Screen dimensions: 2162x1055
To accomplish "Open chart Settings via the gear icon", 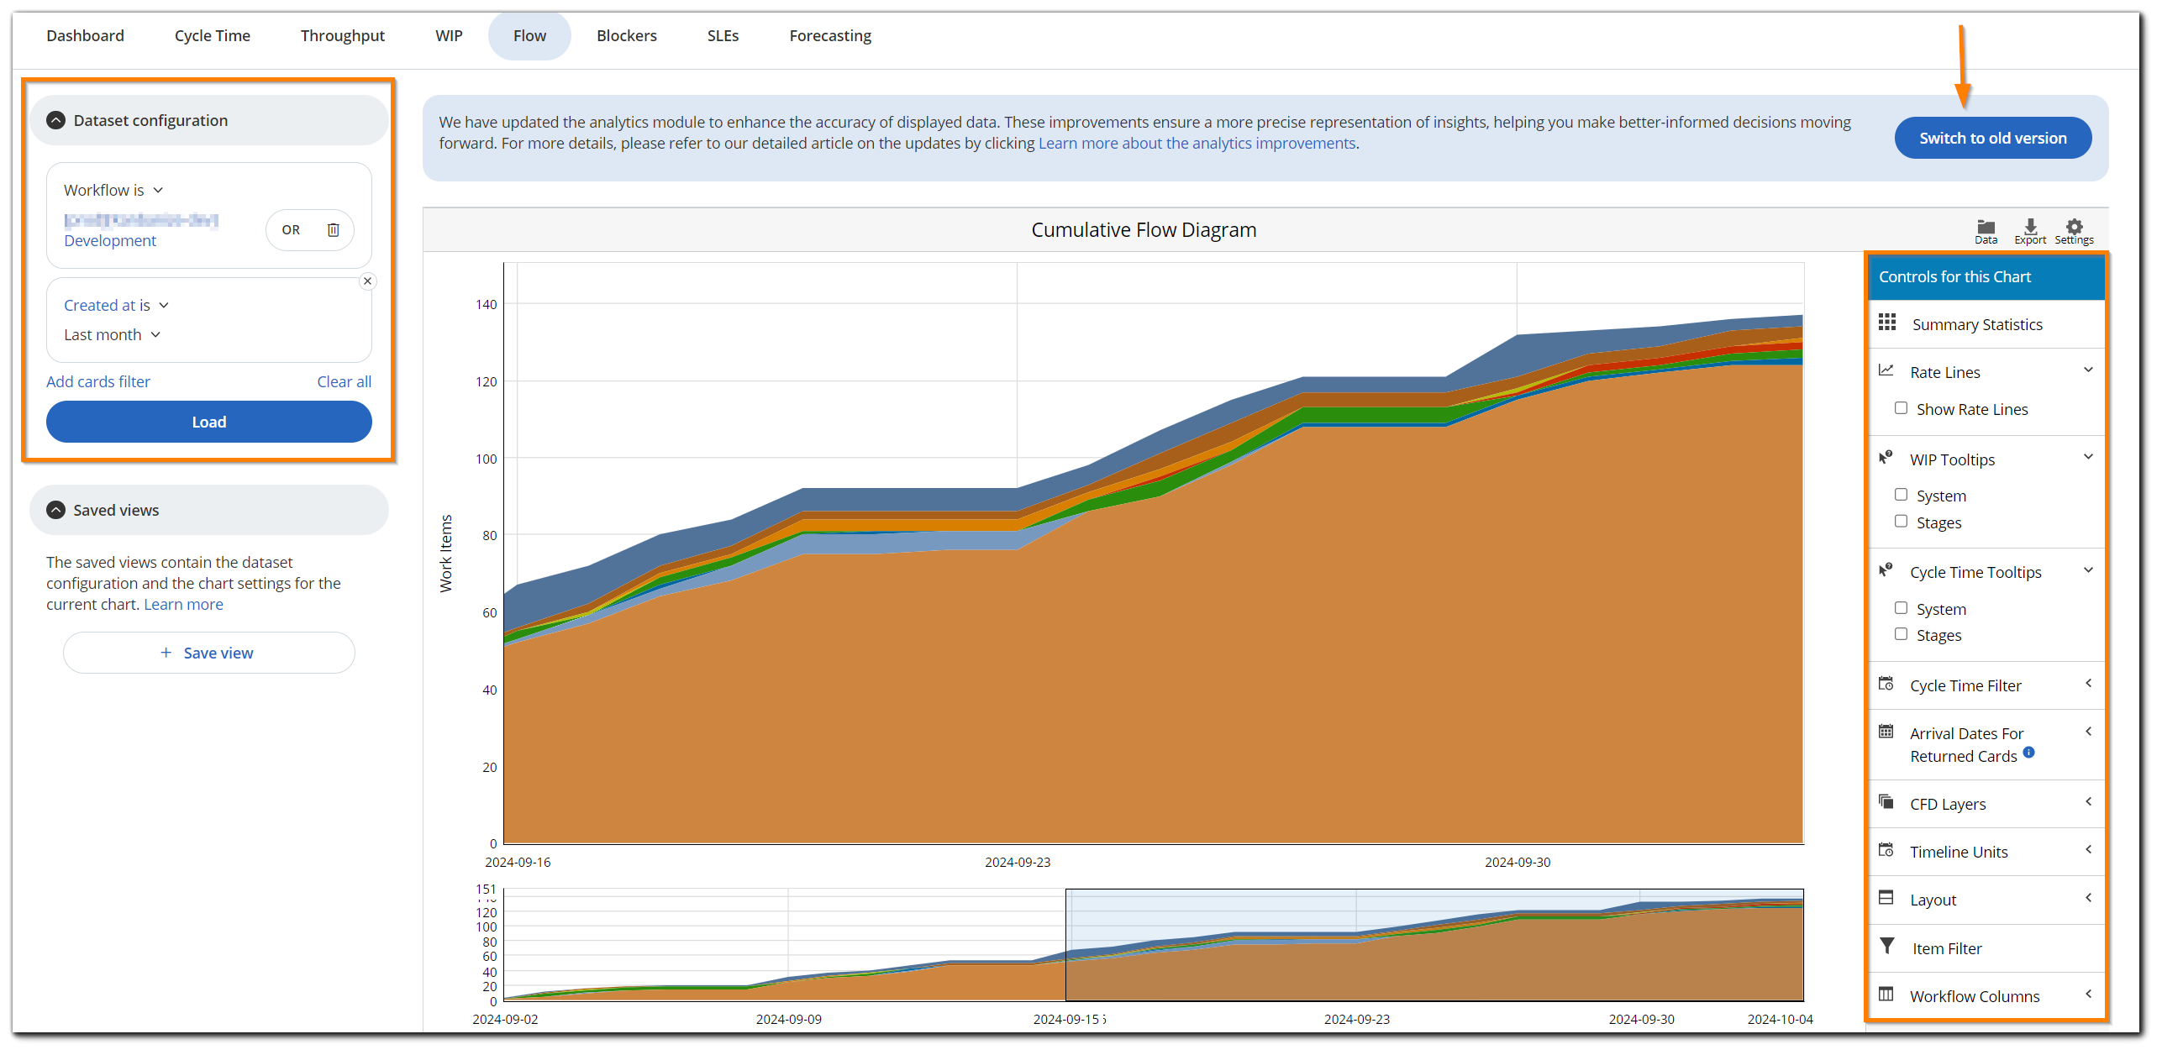I will click(2074, 229).
